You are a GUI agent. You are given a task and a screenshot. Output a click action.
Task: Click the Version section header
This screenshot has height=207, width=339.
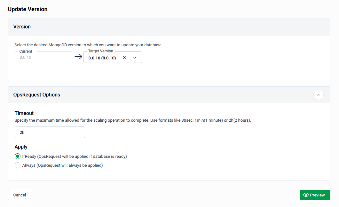[x=22, y=27]
